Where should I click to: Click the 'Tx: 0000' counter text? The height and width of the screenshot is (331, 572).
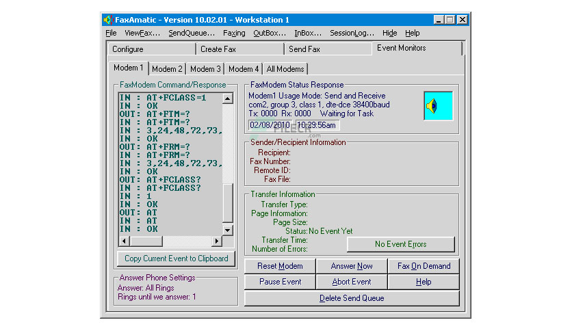(x=263, y=114)
